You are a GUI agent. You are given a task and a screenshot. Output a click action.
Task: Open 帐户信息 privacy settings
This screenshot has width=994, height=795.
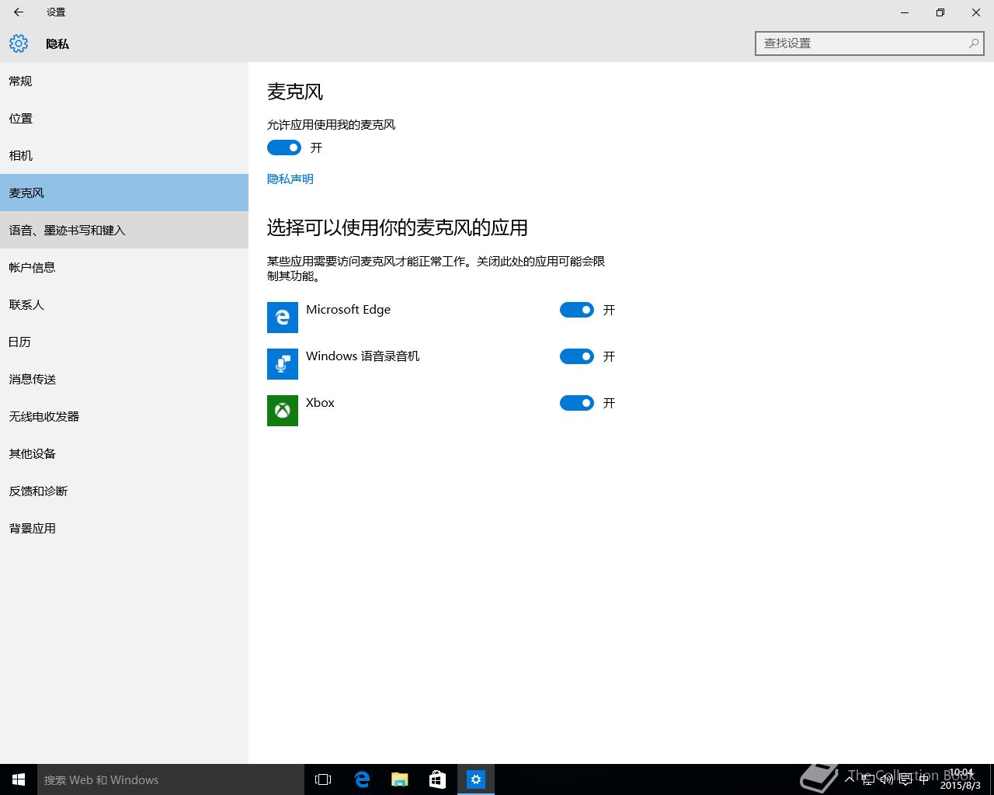tap(124, 267)
